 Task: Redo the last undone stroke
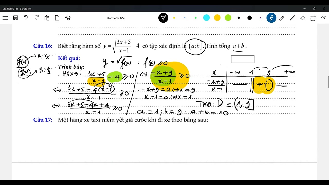point(36,18)
